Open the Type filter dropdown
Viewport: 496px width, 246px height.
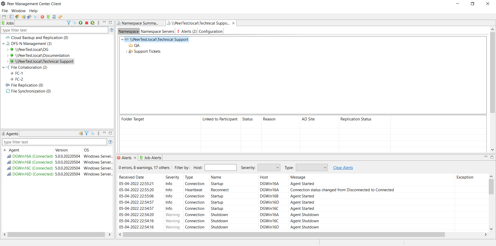[x=312, y=167]
